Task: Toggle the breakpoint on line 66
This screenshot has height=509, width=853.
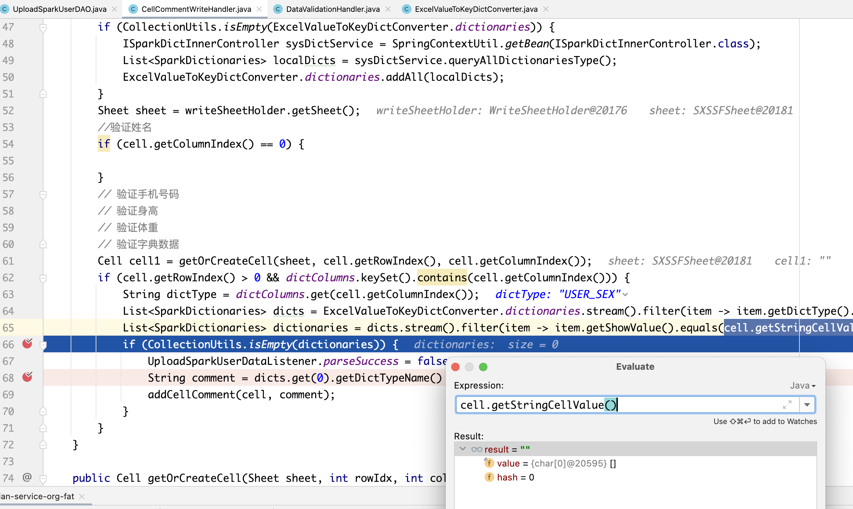Action: pyautogui.click(x=27, y=344)
